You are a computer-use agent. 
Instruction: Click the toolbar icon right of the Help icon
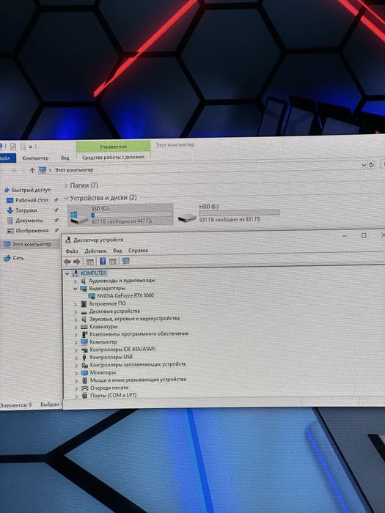coord(113,261)
